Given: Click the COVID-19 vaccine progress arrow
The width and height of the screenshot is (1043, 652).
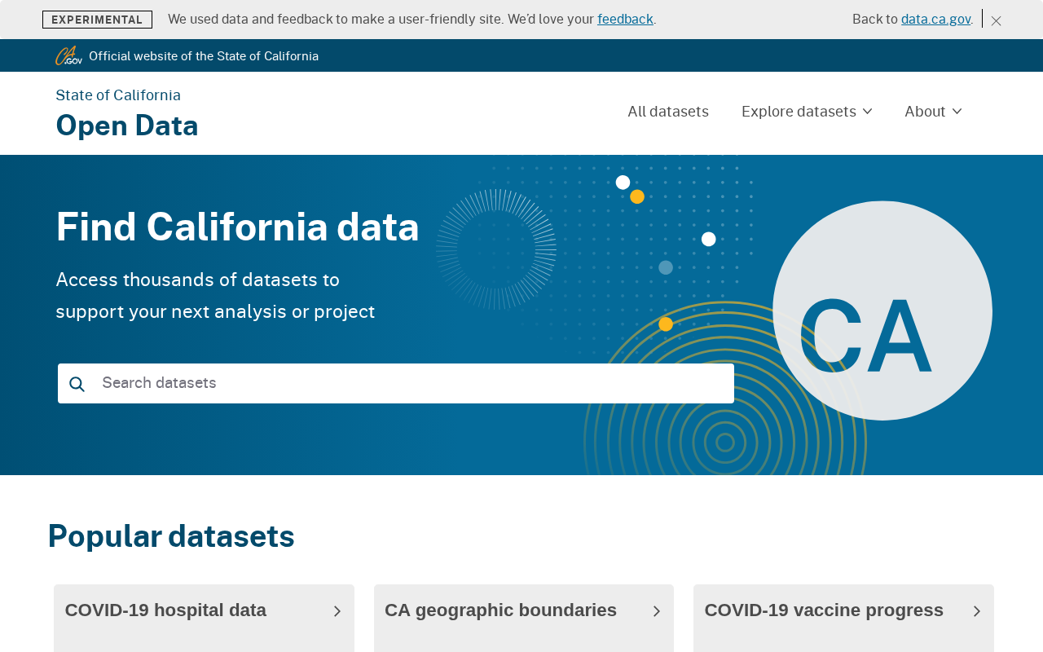Looking at the screenshot, I should [x=976, y=611].
